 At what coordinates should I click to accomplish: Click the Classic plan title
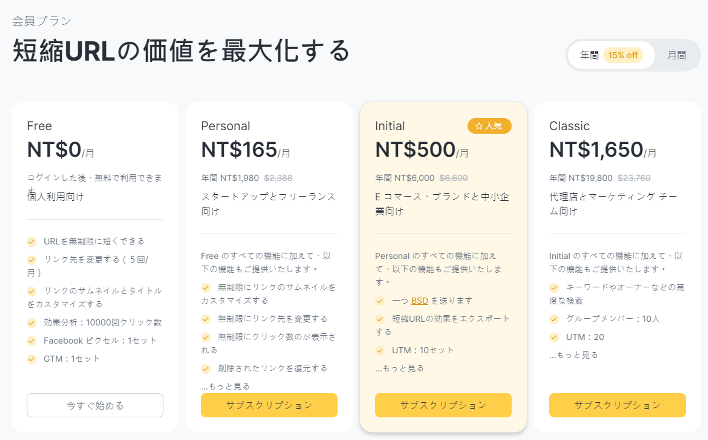tap(569, 126)
